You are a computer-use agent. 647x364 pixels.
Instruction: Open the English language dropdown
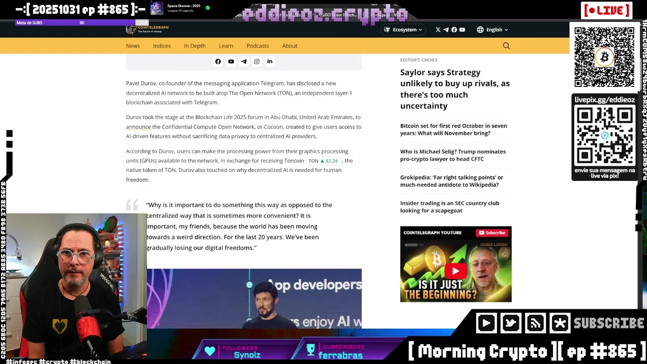[x=492, y=30]
